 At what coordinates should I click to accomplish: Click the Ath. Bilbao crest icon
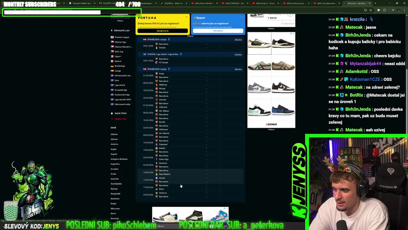pos(157,111)
